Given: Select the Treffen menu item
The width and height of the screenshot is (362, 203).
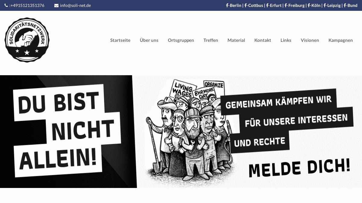Looking at the screenshot, I should click(x=211, y=40).
